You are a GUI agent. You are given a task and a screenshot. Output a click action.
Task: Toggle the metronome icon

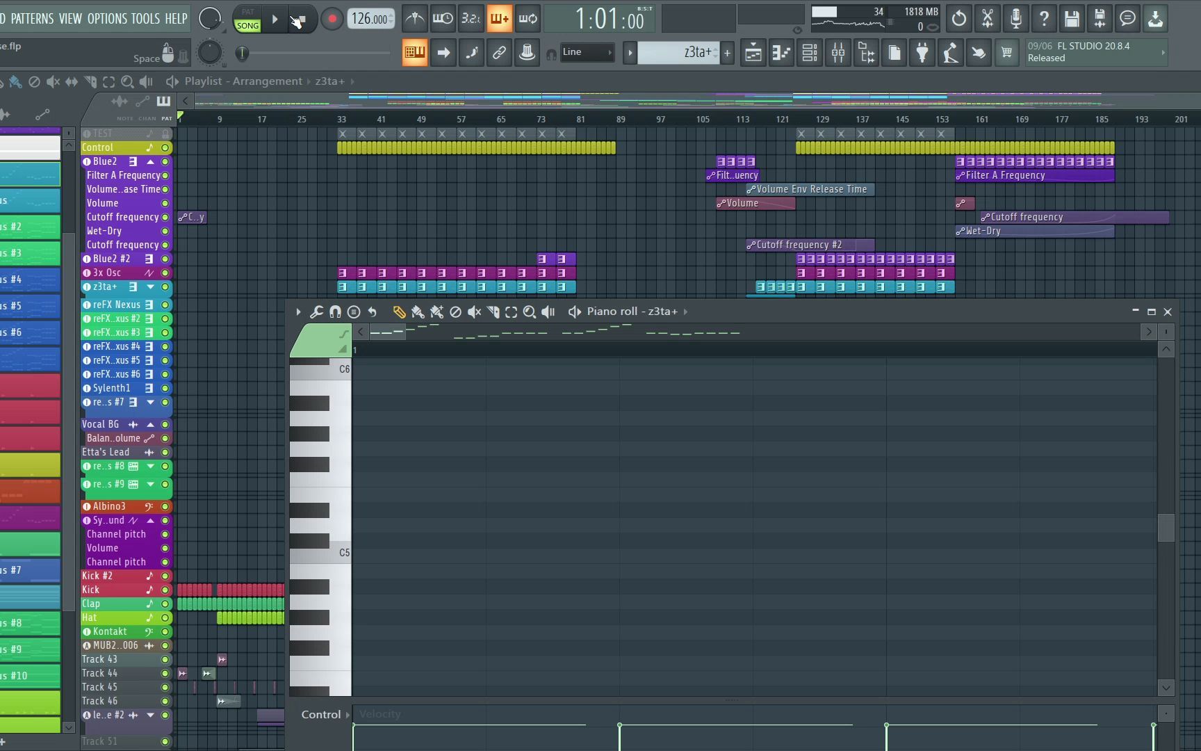tap(415, 19)
